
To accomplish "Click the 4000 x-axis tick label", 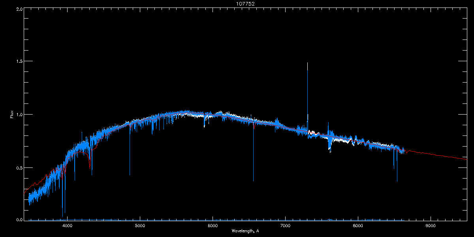I will click(x=67, y=226).
